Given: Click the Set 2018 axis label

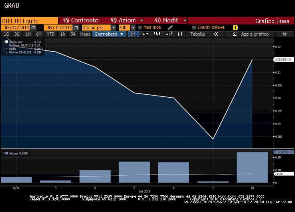Looking at the screenshot, I should pyautogui.click(x=144, y=192).
